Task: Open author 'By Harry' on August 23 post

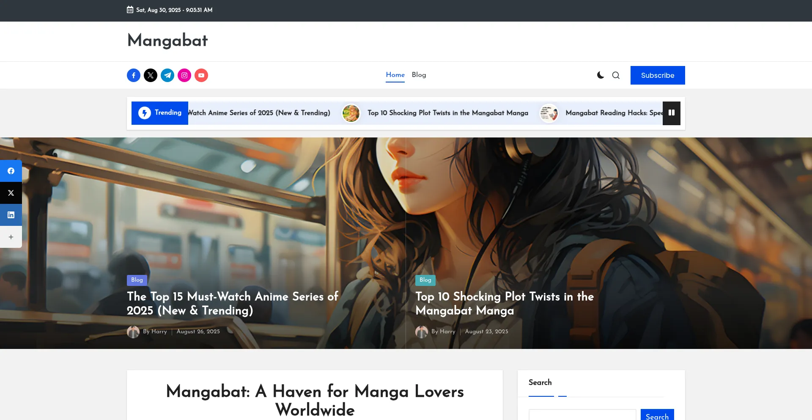Action: pyautogui.click(x=443, y=332)
